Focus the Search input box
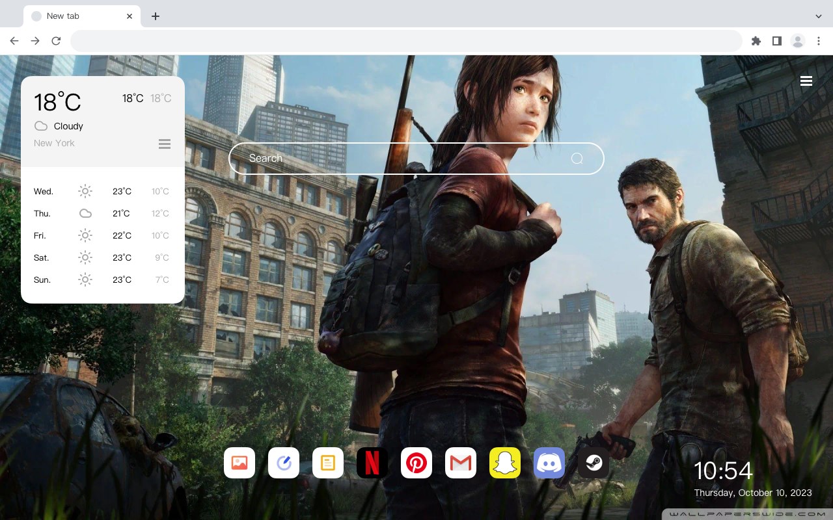 [416, 159]
